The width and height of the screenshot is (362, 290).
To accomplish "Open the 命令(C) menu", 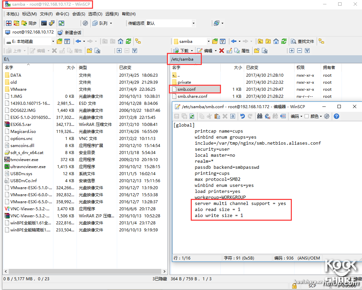I will coord(62,14).
